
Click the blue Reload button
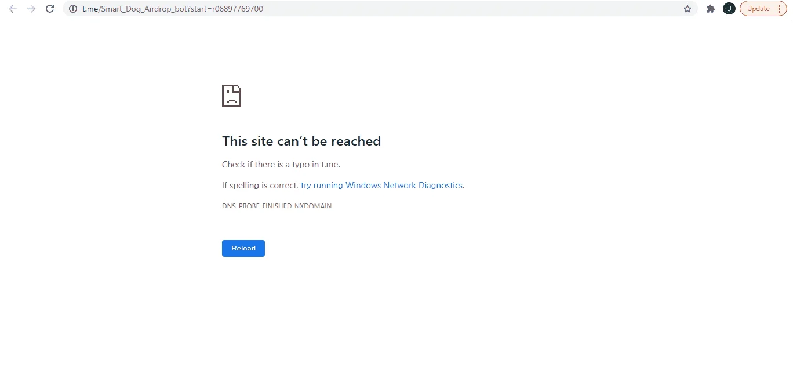tap(243, 248)
